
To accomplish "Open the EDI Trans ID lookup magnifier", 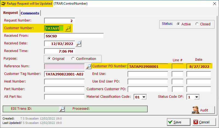I will click(62, 109).
